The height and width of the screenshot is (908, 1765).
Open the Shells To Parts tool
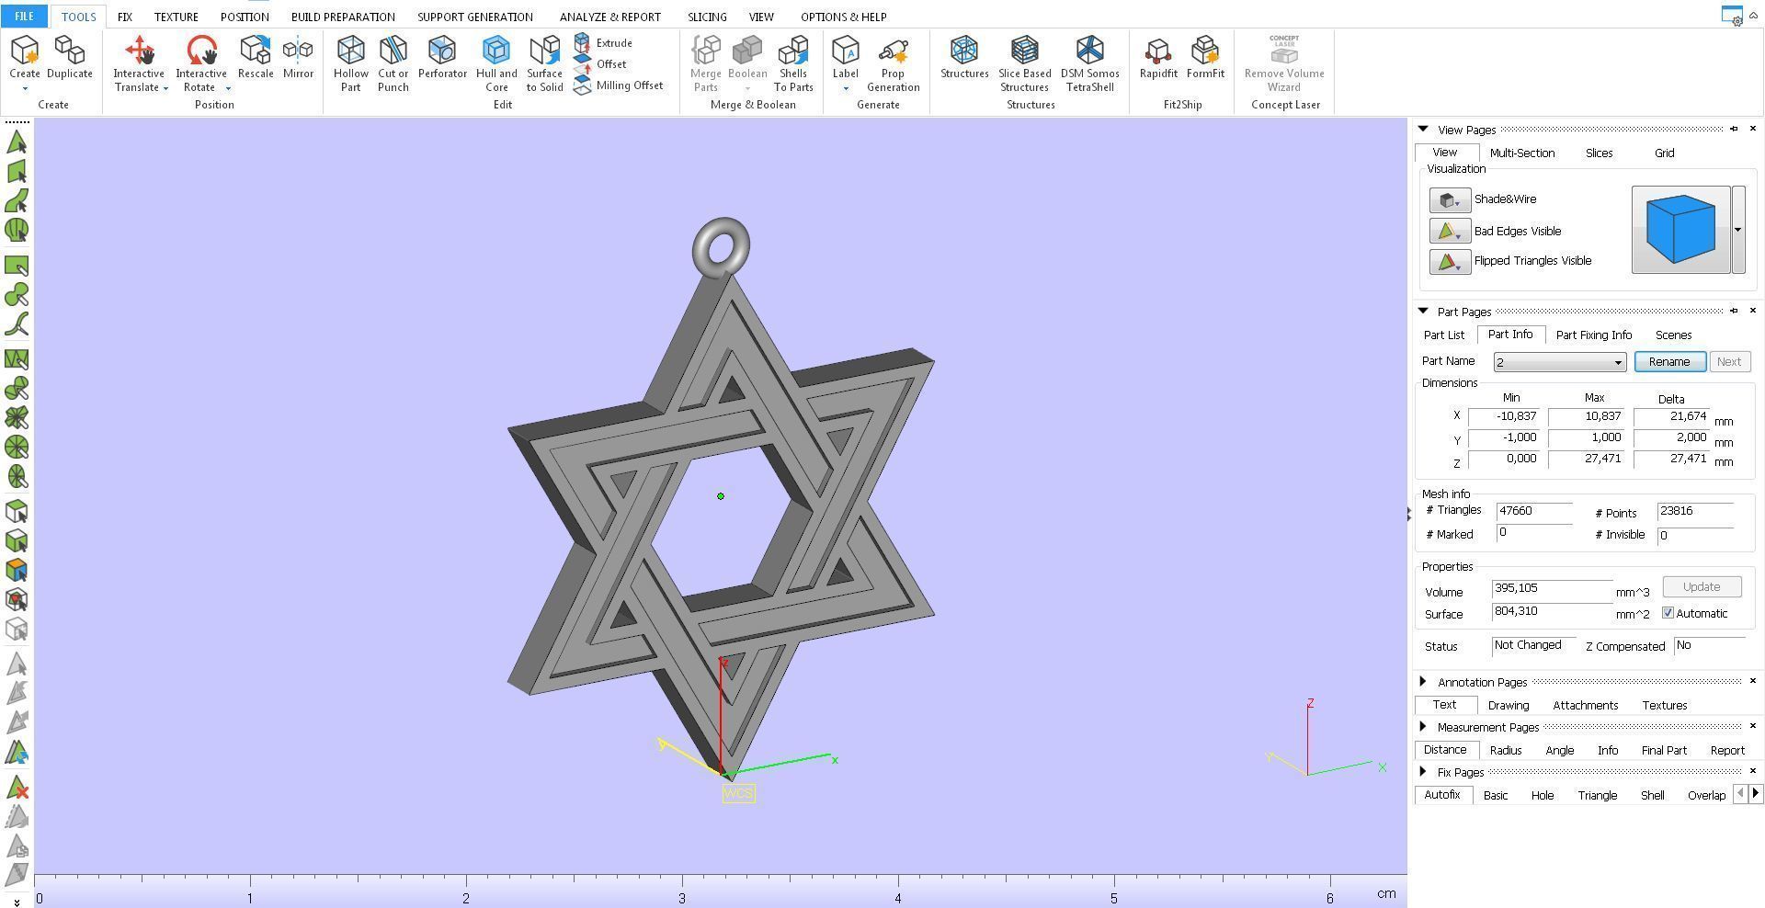[x=793, y=62]
